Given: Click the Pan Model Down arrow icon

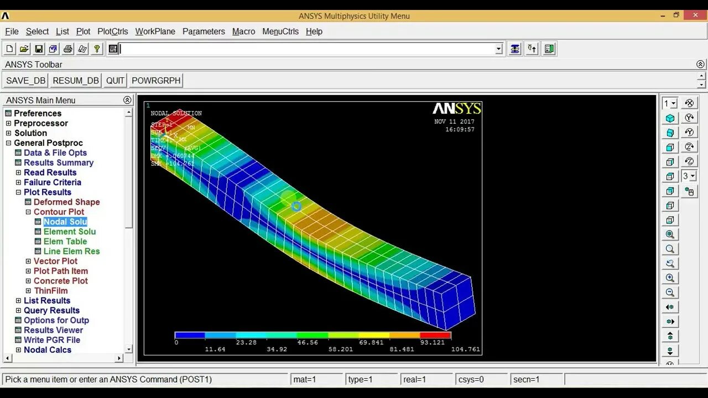Looking at the screenshot, I should (670, 350).
